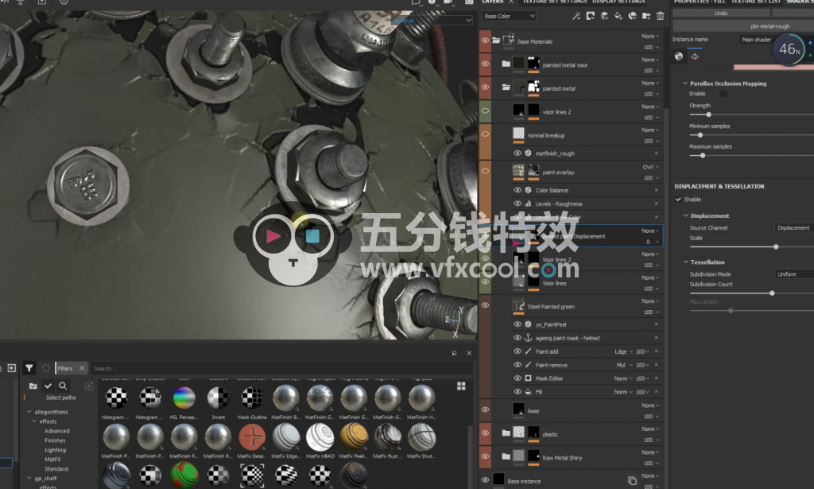The image size is (814, 489).
Task: Hide the Raw Metal Shiny layer
Action: (485, 456)
